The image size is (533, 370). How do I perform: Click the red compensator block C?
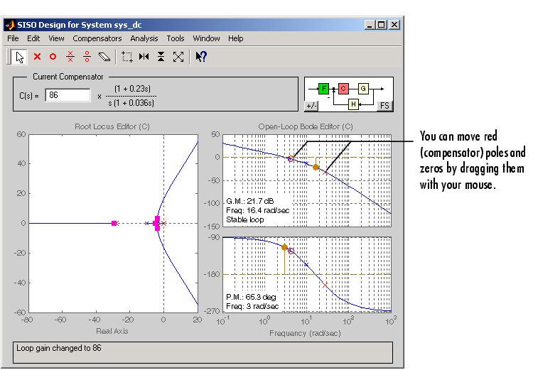(343, 88)
